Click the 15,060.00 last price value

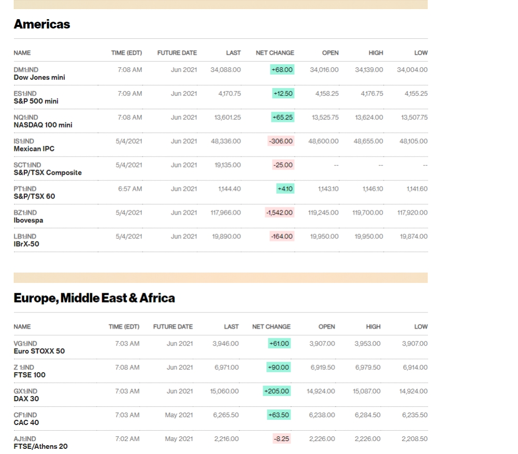click(224, 391)
